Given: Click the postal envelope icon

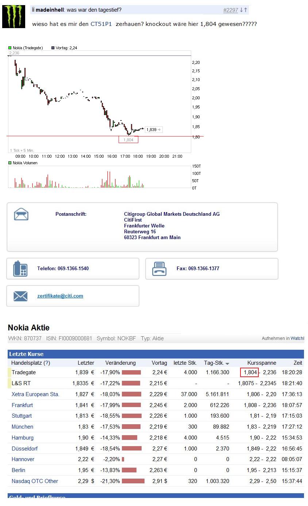Looking at the screenshot, I should pos(21,214).
